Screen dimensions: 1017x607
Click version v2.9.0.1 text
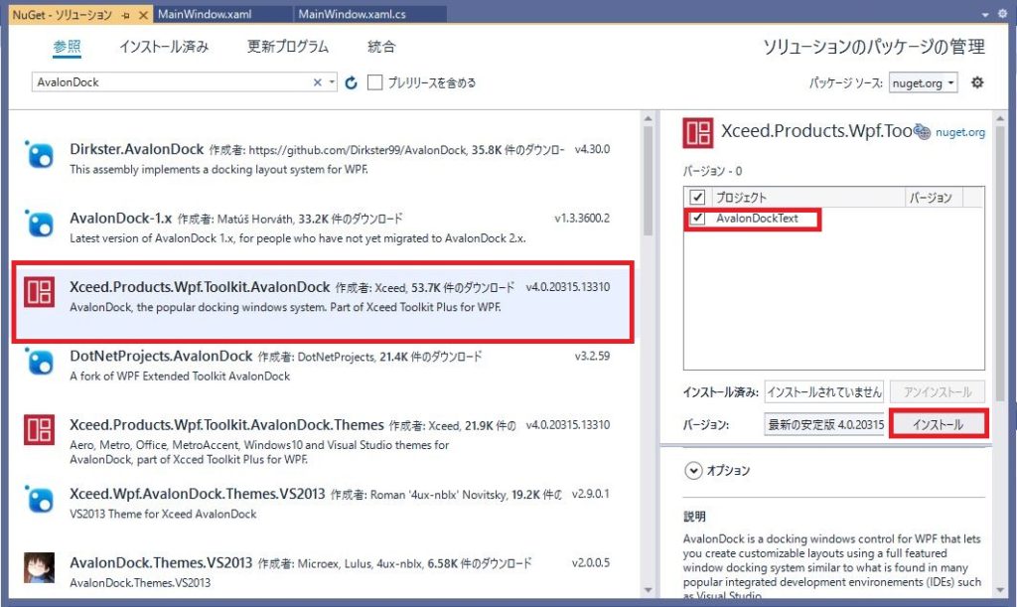tap(590, 494)
